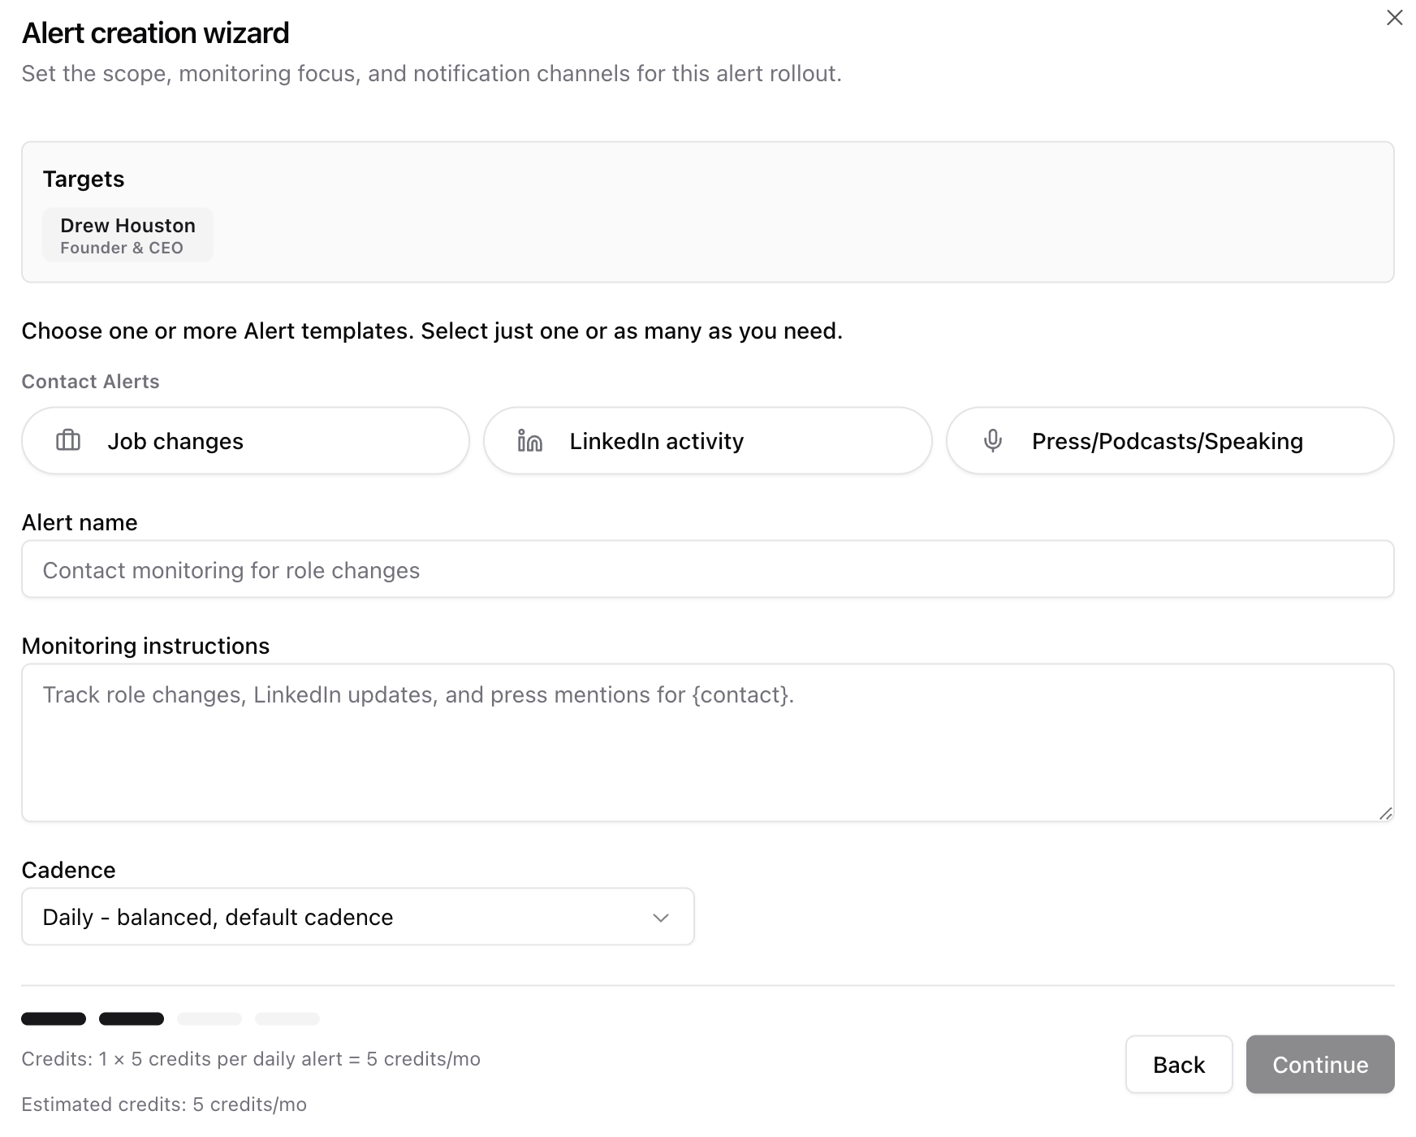Click the second progress step indicator

pyautogui.click(x=131, y=1018)
